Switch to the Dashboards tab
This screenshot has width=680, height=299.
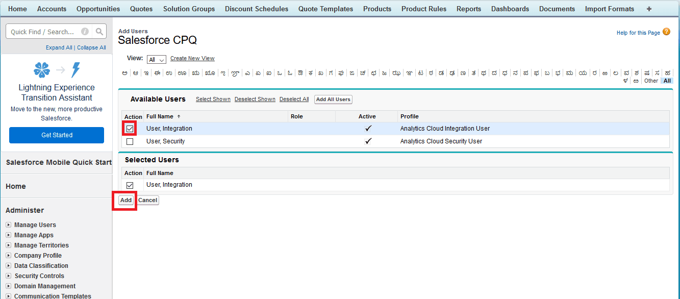[x=510, y=9]
